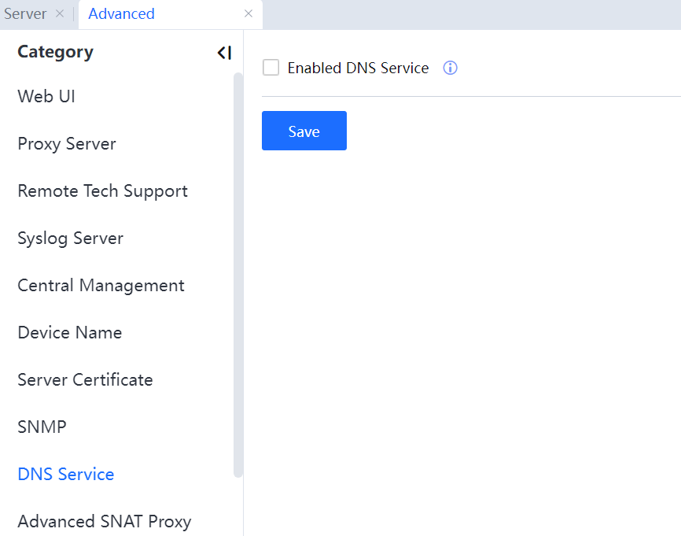Click the Enabled DNS Service label text

358,68
